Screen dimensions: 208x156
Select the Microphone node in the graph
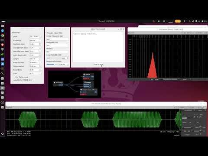coord(58,84)
